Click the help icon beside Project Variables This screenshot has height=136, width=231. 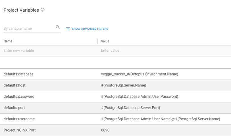point(43,10)
